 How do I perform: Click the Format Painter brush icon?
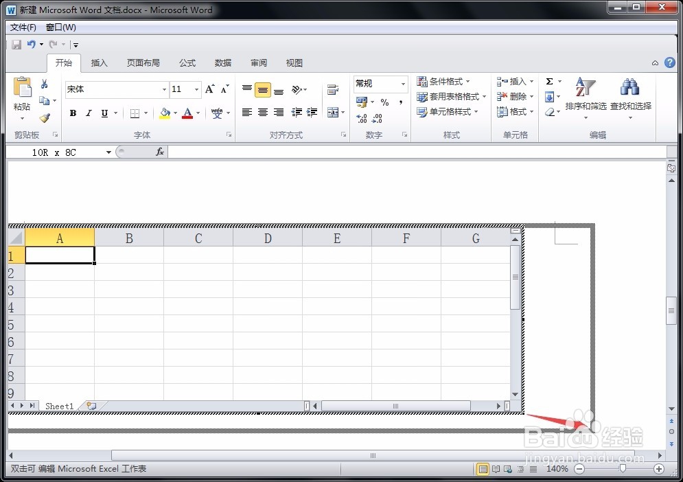click(45, 117)
